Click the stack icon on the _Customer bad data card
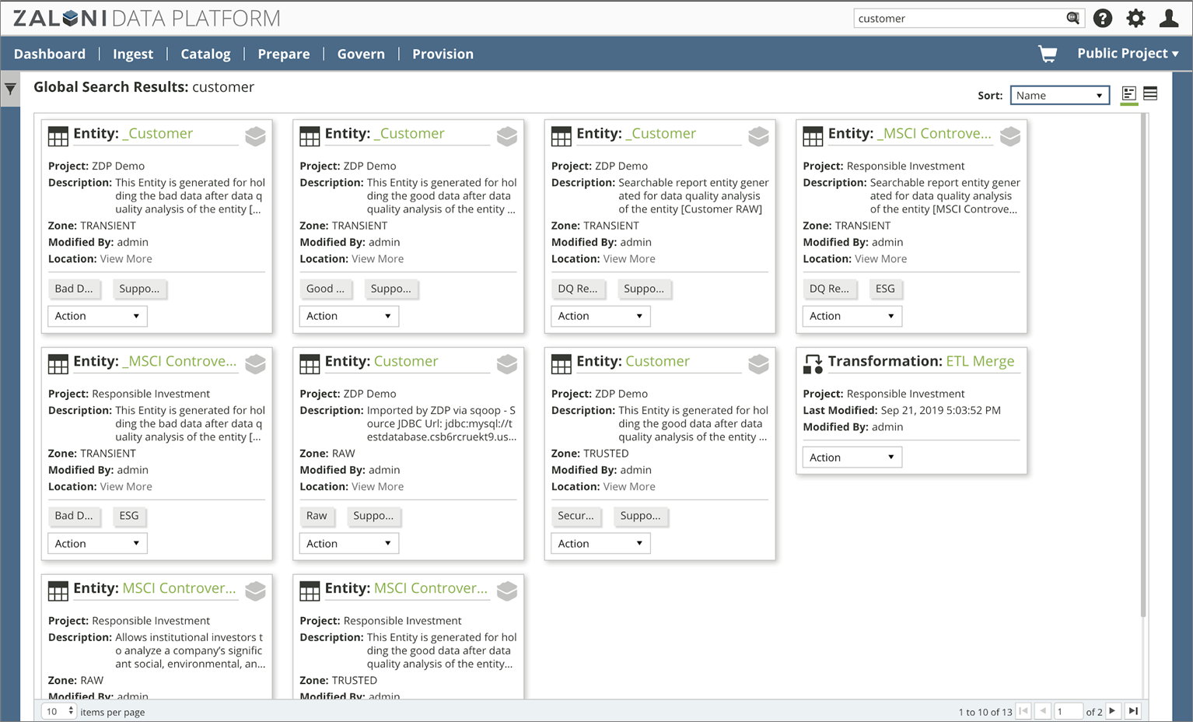This screenshot has height=722, width=1193. 255,136
